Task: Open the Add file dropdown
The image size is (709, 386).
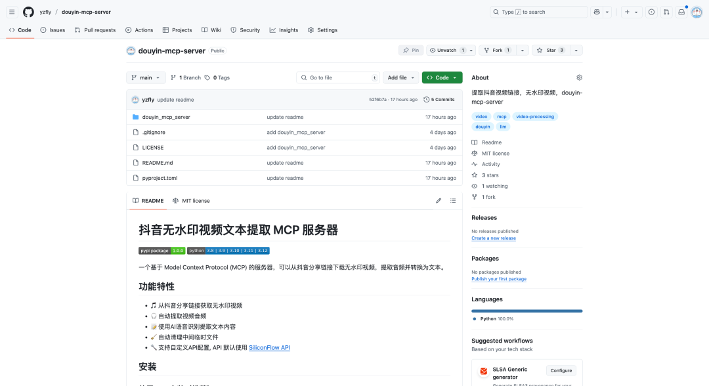Action: point(400,77)
